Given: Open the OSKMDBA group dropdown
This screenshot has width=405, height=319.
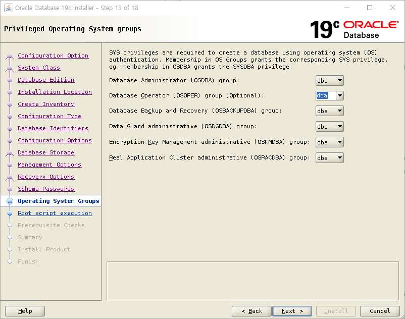Looking at the screenshot, I should pyautogui.click(x=330, y=142).
